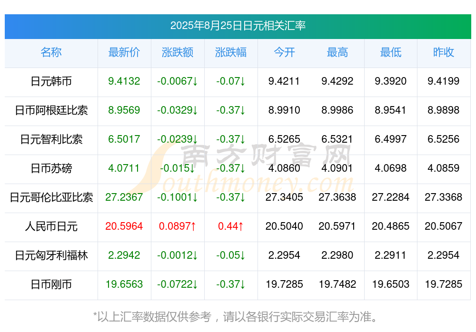Click low value 8.9541
The height and width of the screenshot is (332, 476).
tap(390, 110)
